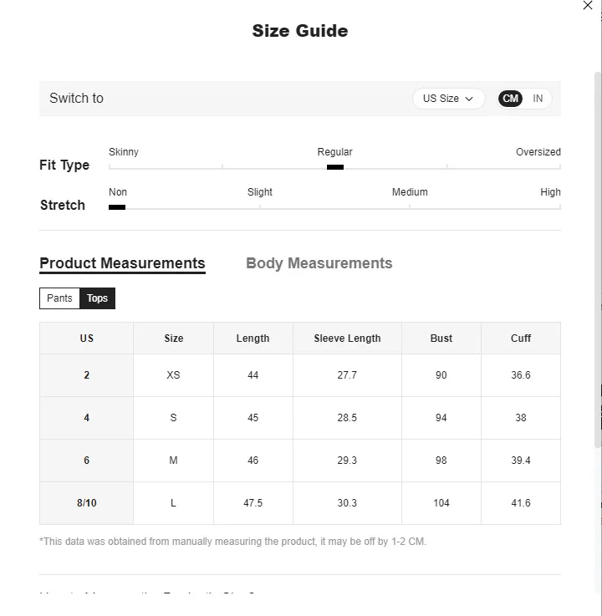The height and width of the screenshot is (616, 602).
Task: Close the Size Guide dialog
Action: (588, 6)
